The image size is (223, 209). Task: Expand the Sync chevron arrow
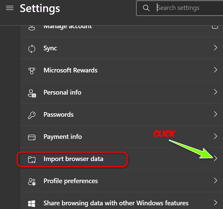pos(216,48)
